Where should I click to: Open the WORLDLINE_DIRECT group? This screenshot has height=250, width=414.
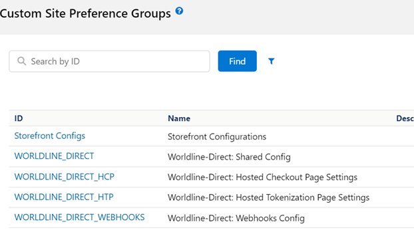(x=54, y=156)
